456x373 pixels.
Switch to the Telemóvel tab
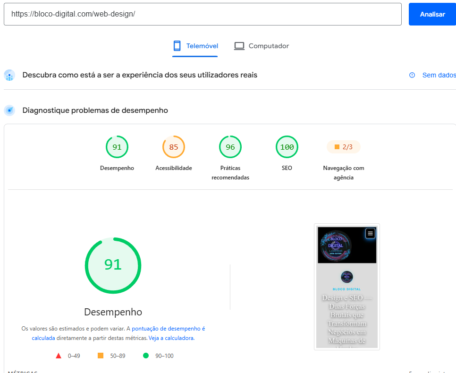click(x=195, y=46)
